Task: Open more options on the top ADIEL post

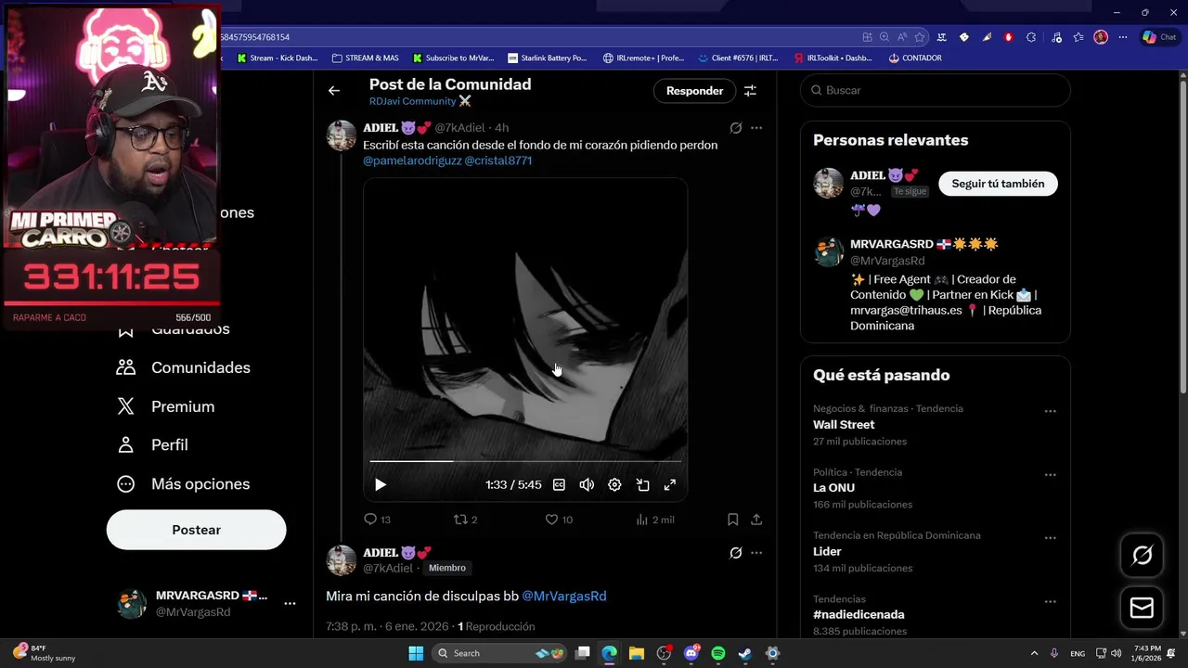Action: (756, 128)
